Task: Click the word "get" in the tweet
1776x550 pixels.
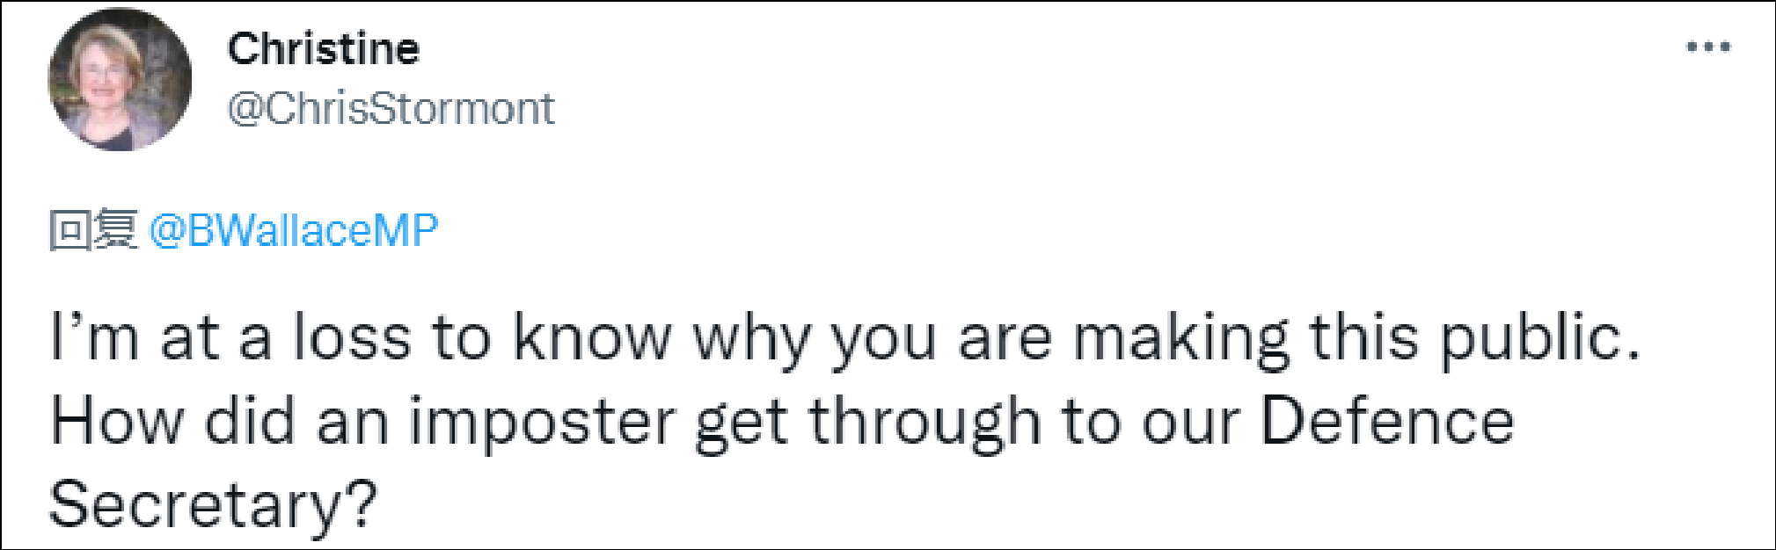Action: 741,422
